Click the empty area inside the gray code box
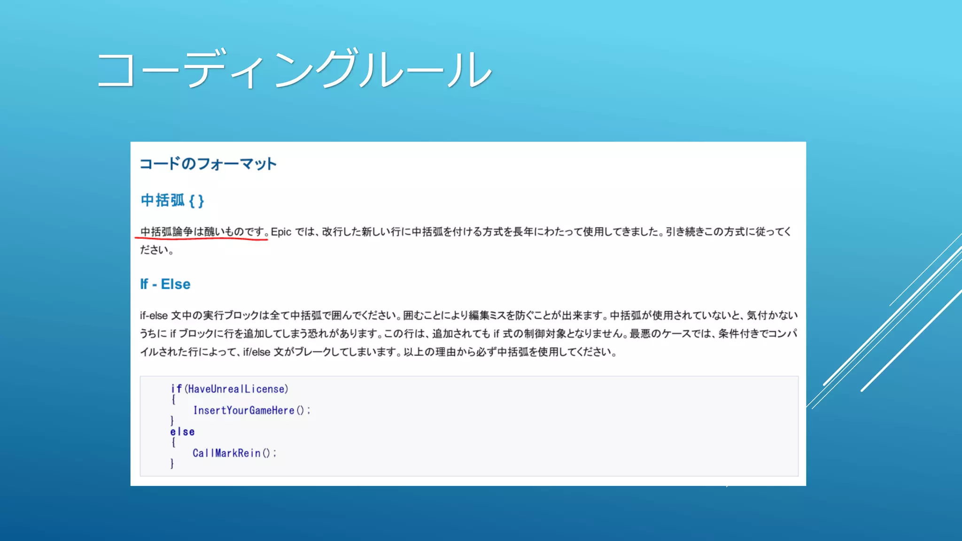 [x=564, y=427]
